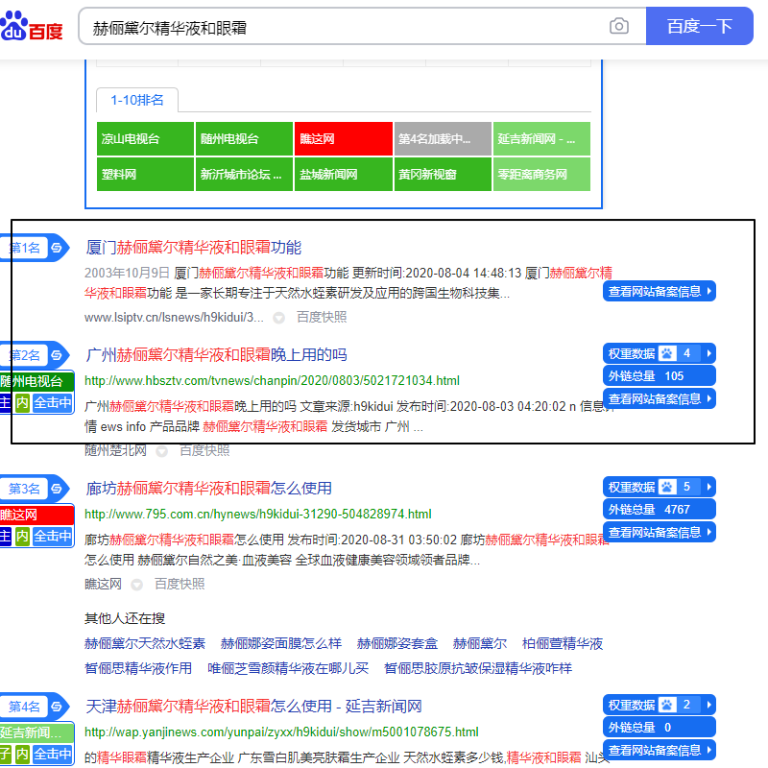Search related term 赫俪娜姿套盒
Screen dimensions: 768x768
(397, 643)
